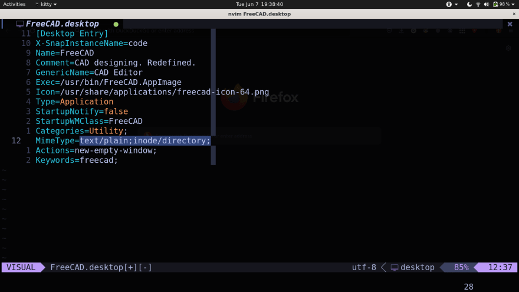Click the Categories=Utility; line

pyautogui.click(x=81, y=131)
